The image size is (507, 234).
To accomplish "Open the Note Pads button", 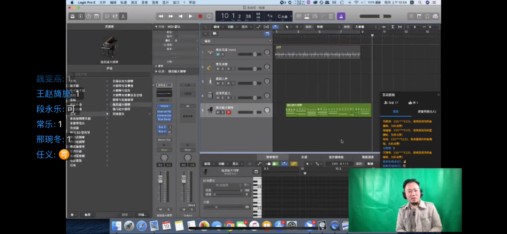I will tap(419, 16).
